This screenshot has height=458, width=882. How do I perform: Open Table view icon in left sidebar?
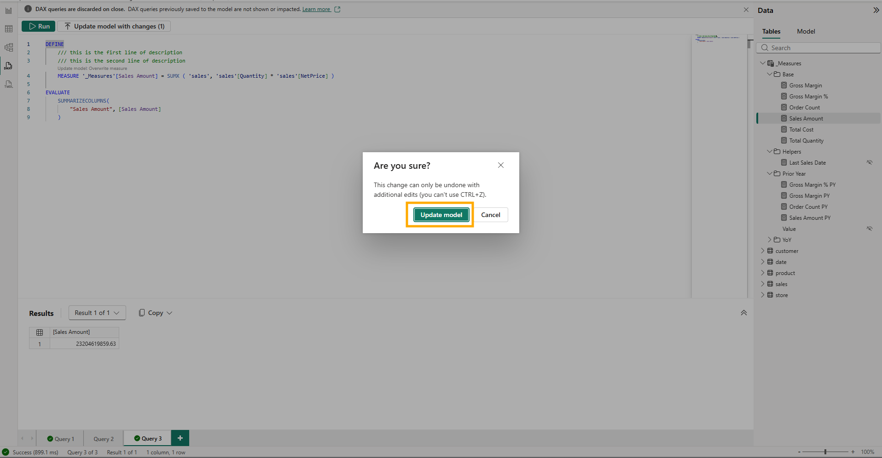pyautogui.click(x=9, y=29)
